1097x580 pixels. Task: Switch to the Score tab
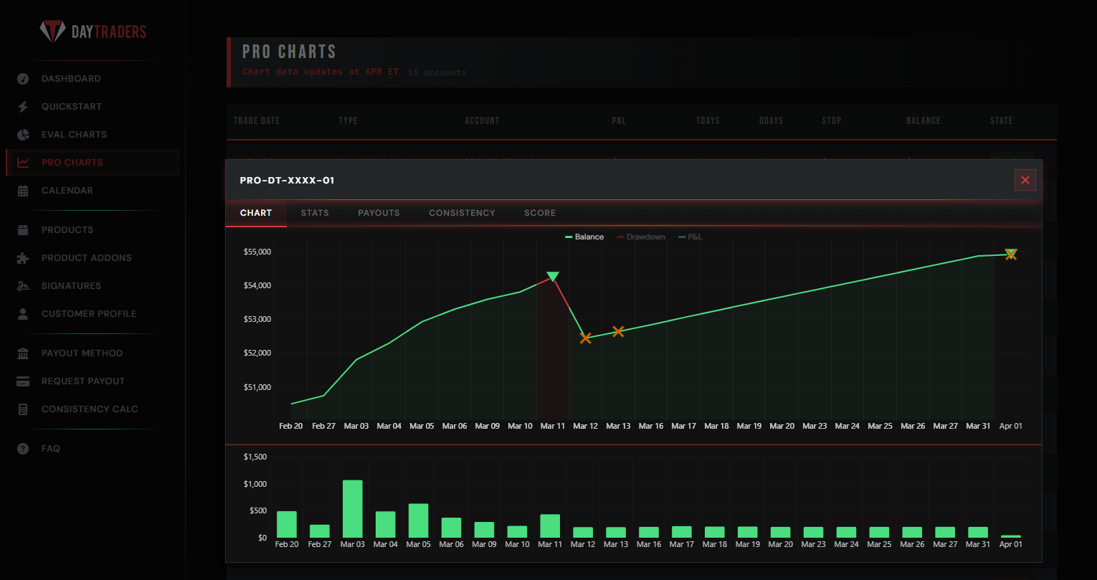[x=540, y=213]
